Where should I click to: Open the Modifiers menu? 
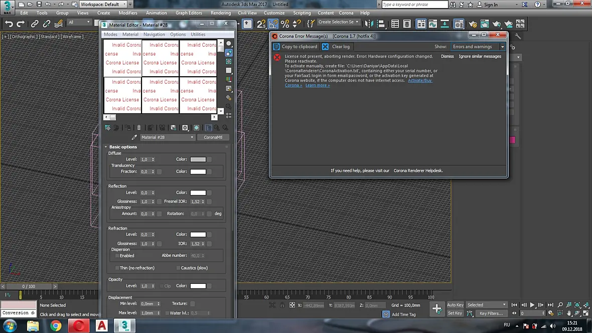pos(127,13)
